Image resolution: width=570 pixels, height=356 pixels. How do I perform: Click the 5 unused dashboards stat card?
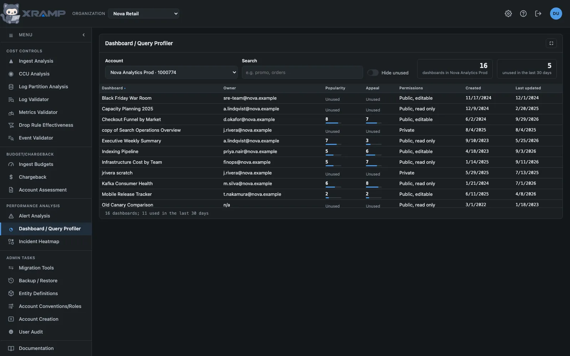527,69
